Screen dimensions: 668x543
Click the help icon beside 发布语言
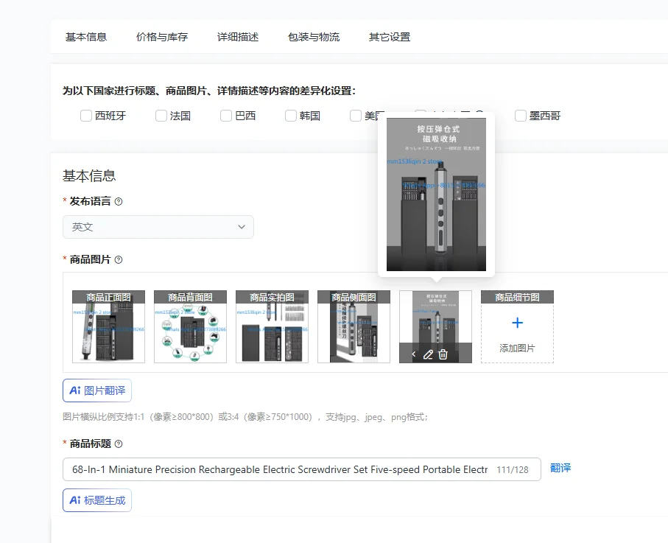[119, 202]
